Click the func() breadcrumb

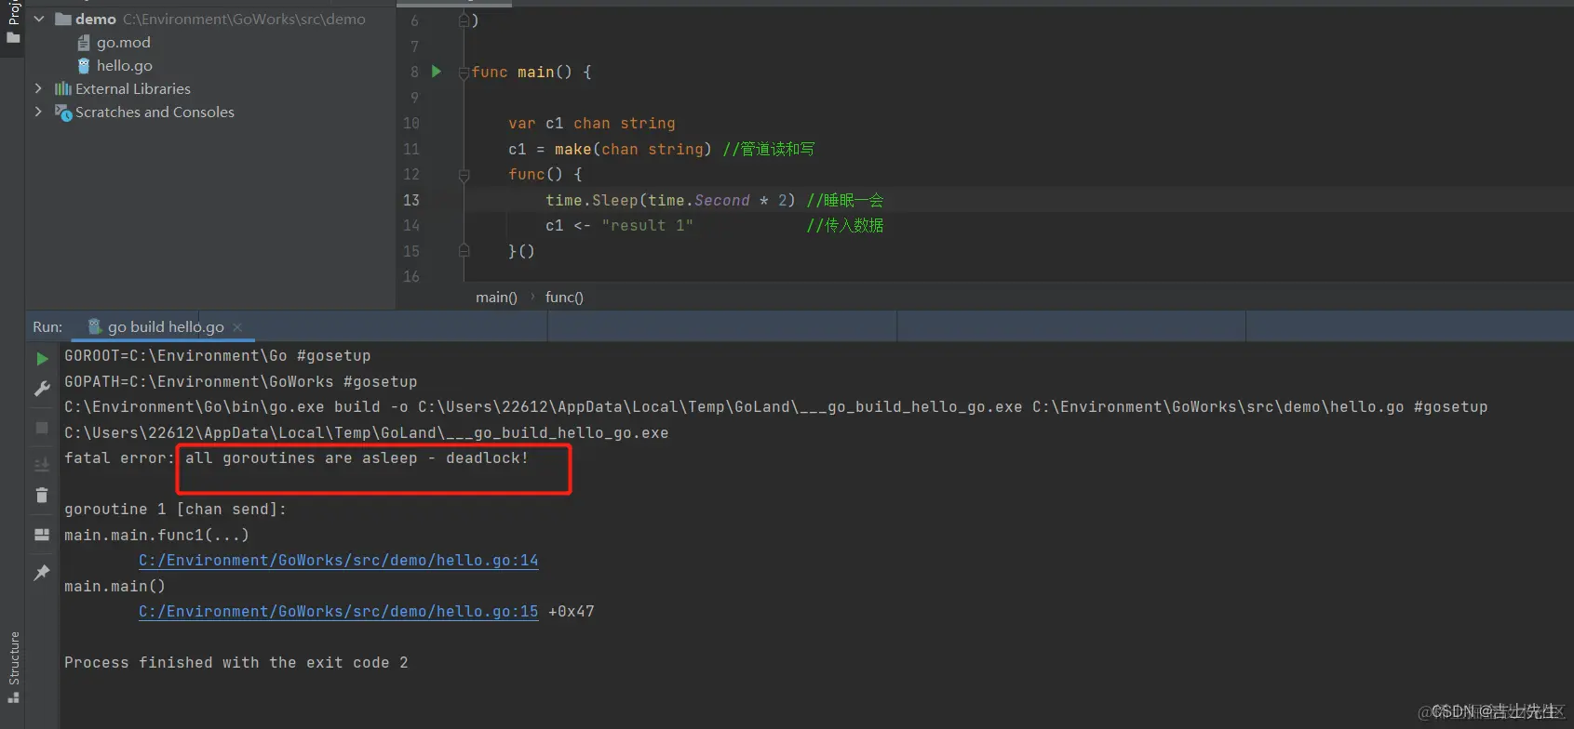tap(564, 298)
